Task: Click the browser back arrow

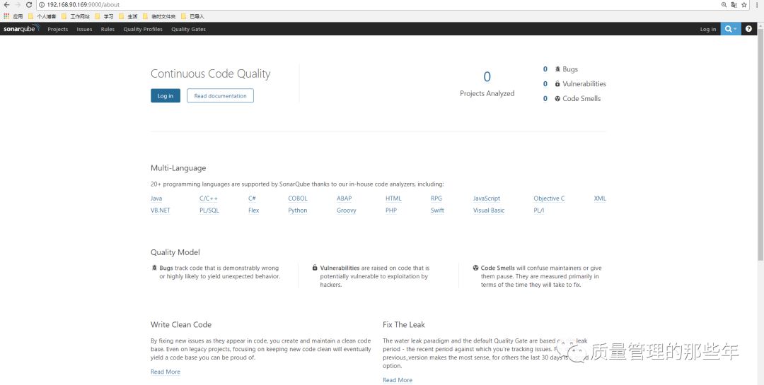Action: pyautogui.click(x=6, y=4)
